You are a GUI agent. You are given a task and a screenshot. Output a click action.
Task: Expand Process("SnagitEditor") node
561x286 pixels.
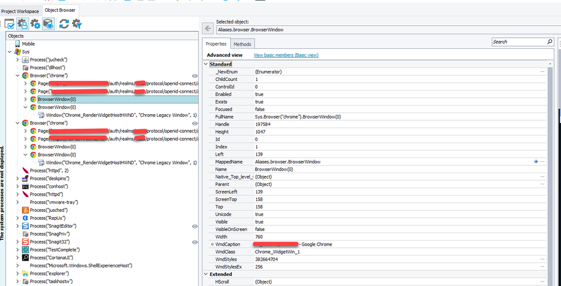pyautogui.click(x=17, y=226)
